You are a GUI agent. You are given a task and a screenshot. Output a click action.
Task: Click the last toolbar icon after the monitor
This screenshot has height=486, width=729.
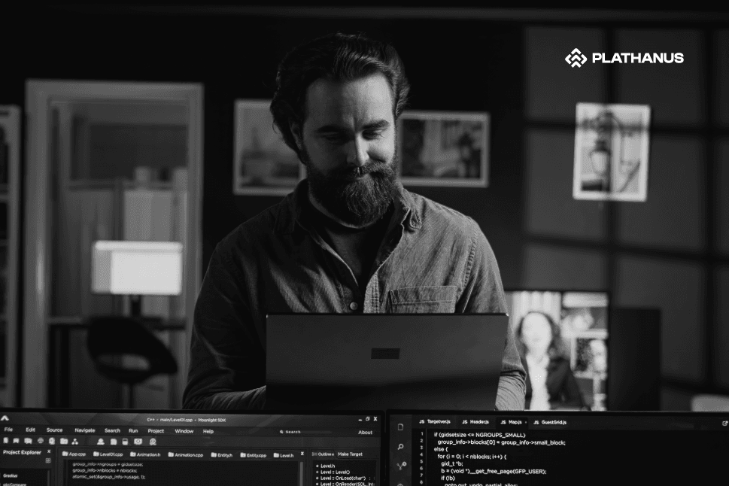tap(153, 442)
